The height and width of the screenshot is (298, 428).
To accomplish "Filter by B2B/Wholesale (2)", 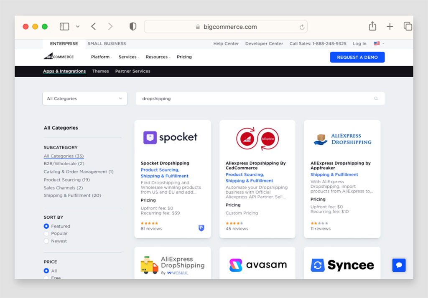I will coord(64,164).
